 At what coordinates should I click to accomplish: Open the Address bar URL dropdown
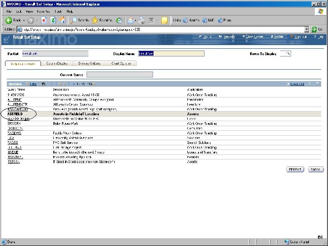pos(307,30)
